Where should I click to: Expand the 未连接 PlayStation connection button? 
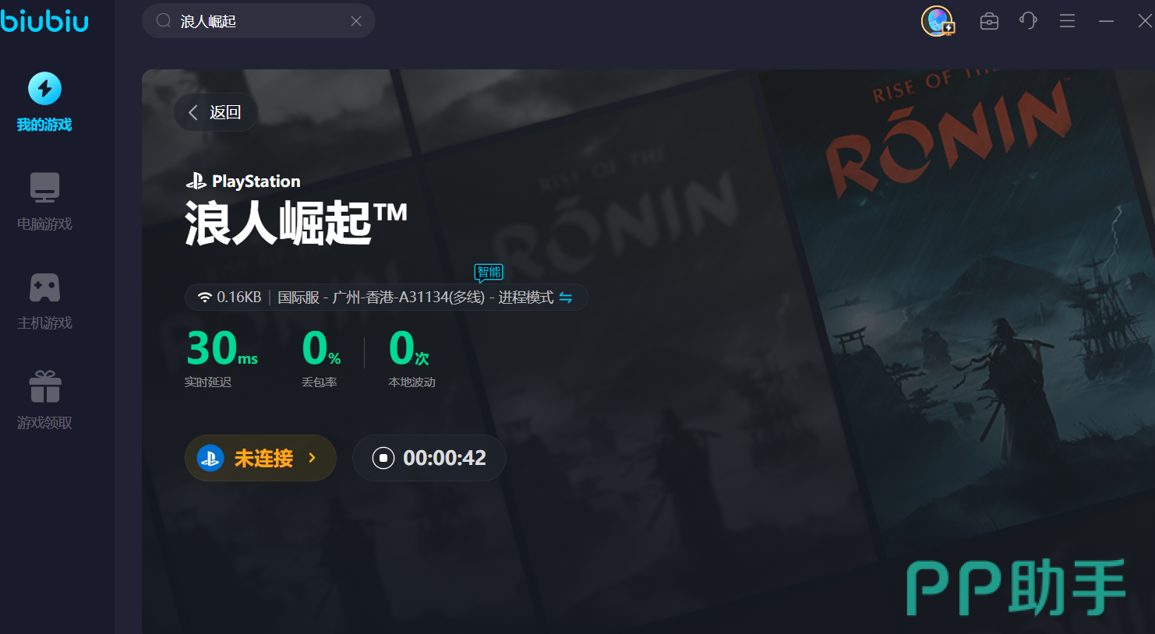[260, 458]
